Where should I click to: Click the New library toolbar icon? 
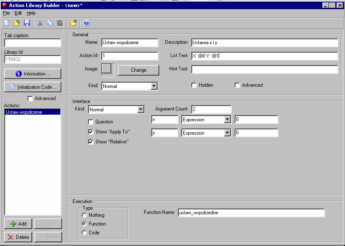6,23
